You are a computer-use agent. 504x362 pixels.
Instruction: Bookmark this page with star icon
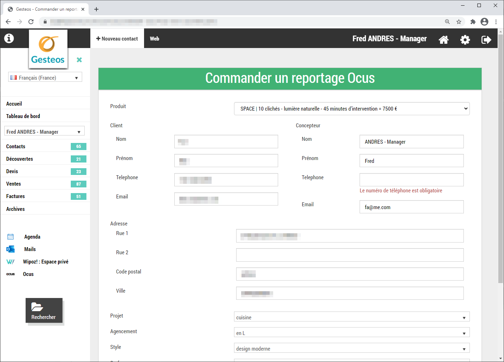459,22
